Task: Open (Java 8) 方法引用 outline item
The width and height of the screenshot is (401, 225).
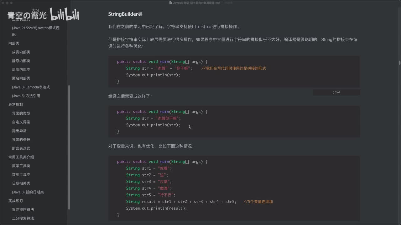Action: tap(26, 96)
